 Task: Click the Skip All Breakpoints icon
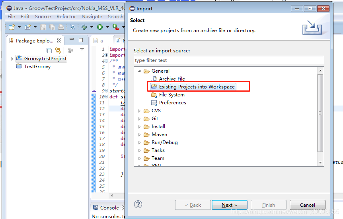tap(72, 27)
